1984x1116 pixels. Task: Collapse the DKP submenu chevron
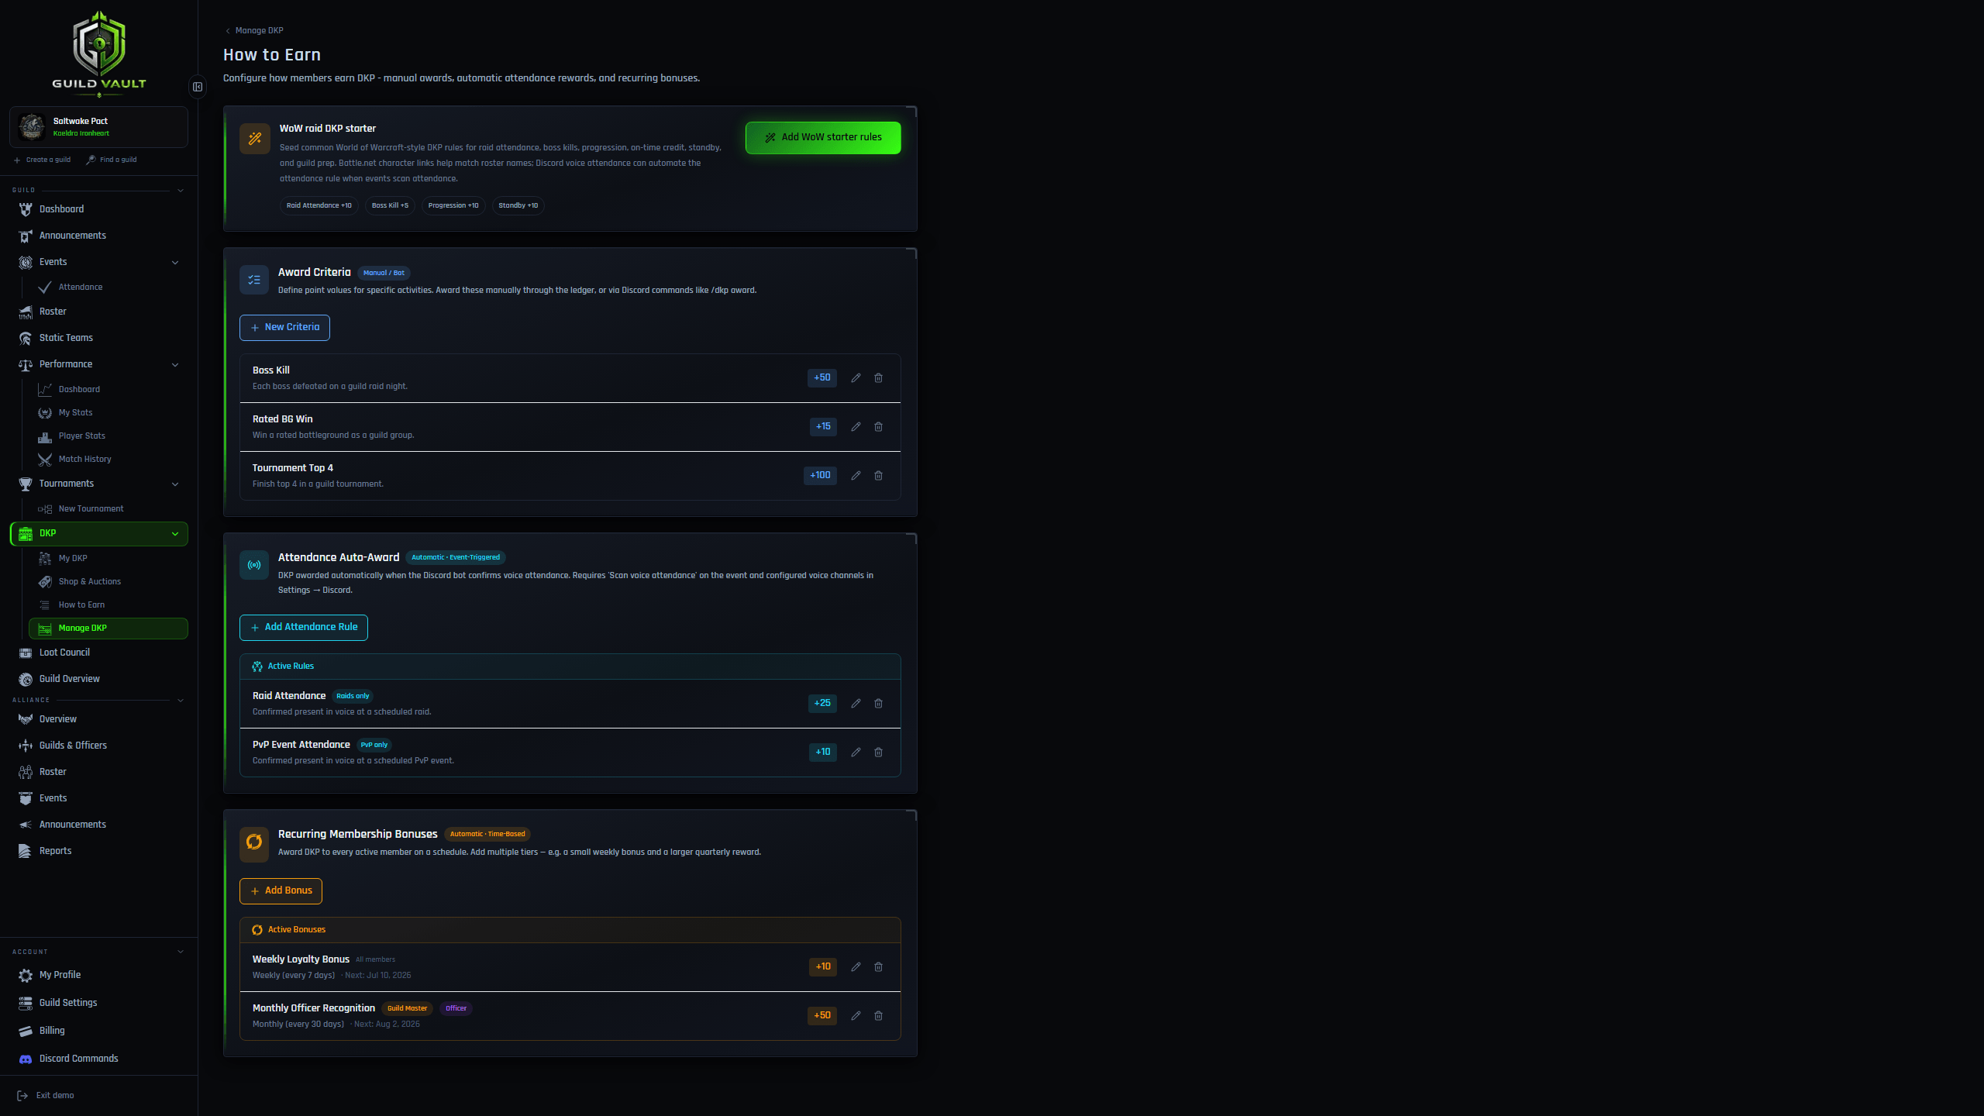coord(175,533)
